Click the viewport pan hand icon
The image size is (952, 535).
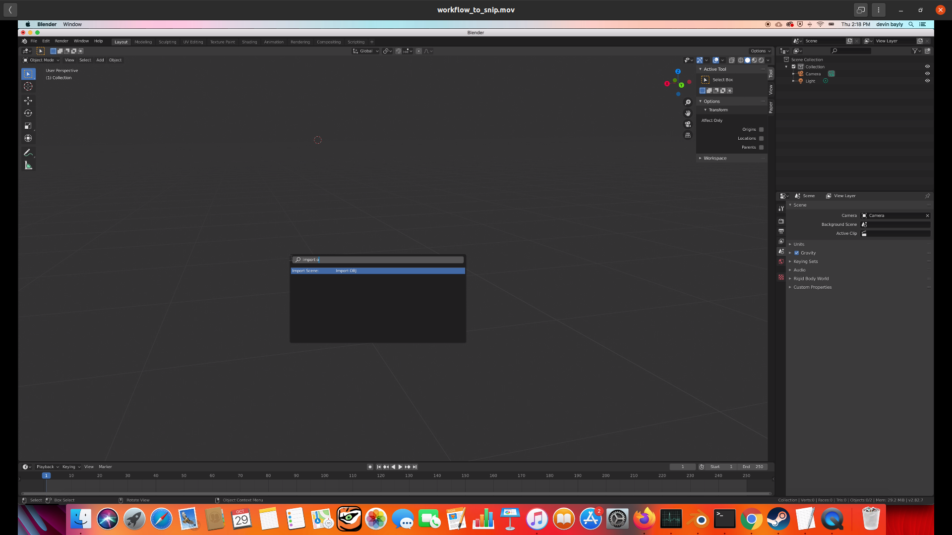[688, 113]
